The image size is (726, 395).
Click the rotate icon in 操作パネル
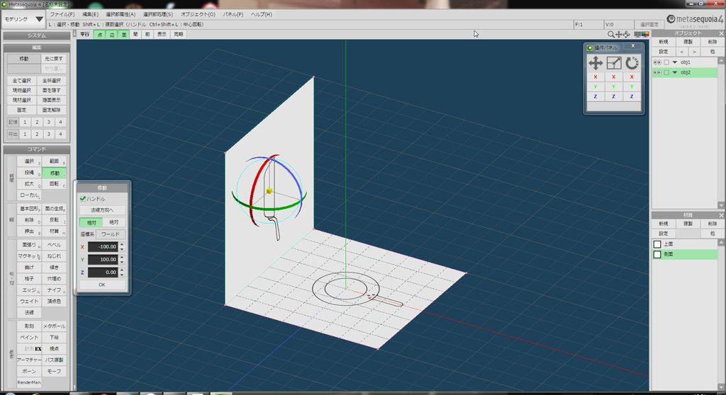coord(632,63)
